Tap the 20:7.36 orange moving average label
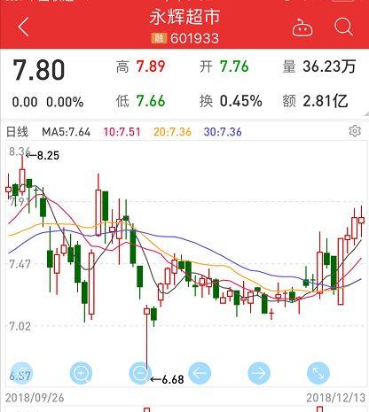This screenshot has height=412, width=369. tap(172, 132)
